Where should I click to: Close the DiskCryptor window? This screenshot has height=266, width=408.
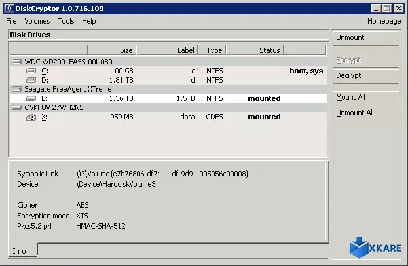pyautogui.click(x=398, y=9)
